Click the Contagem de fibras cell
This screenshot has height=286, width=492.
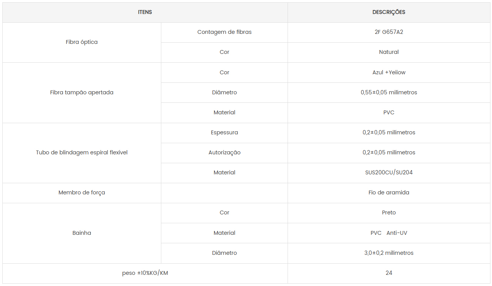[224, 32]
